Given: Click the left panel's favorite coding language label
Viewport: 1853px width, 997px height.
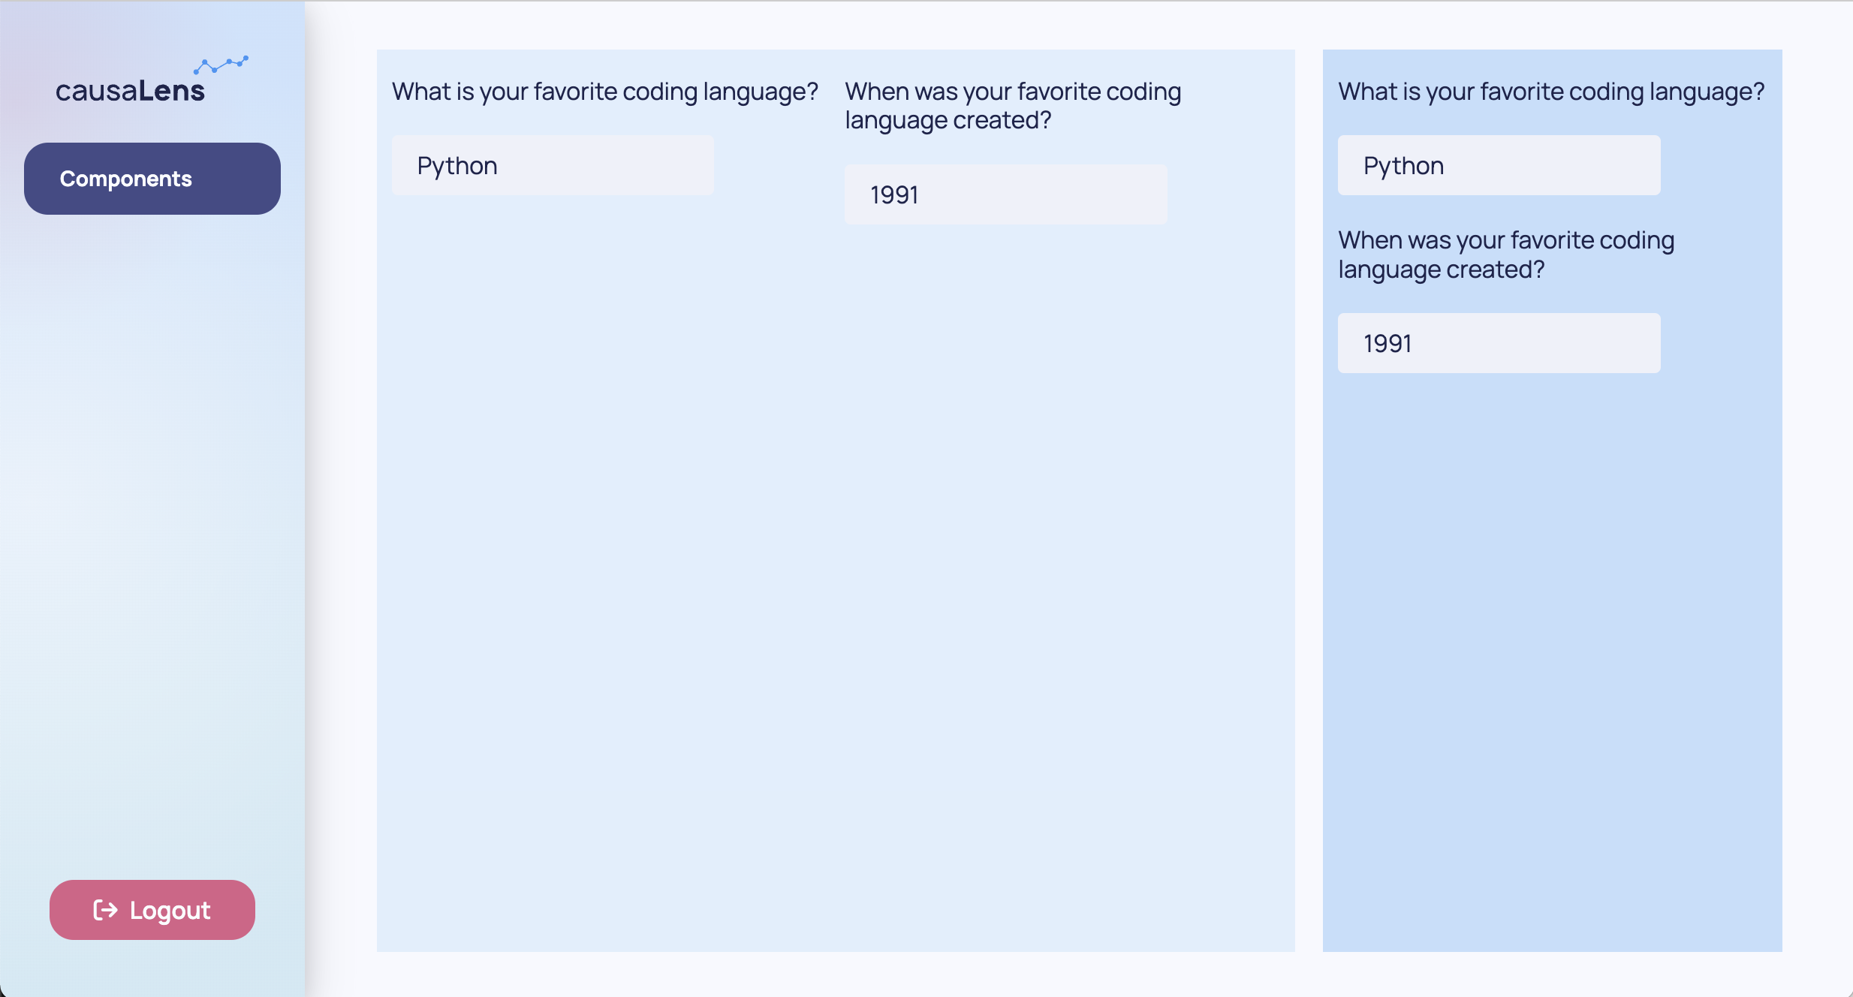Looking at the screenshot, I should pos(605,92).
